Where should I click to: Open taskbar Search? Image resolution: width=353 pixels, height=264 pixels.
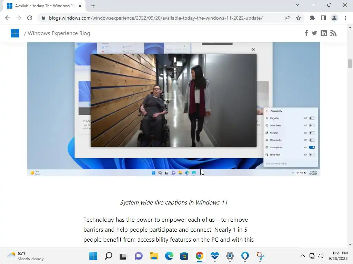(x=109, y=256)
